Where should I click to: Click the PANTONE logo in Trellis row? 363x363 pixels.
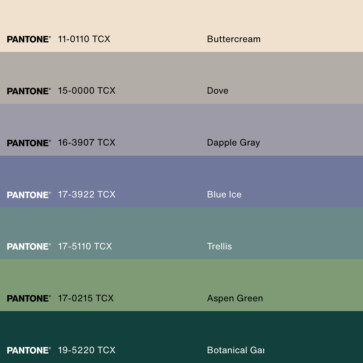click(x=29, y=246)
